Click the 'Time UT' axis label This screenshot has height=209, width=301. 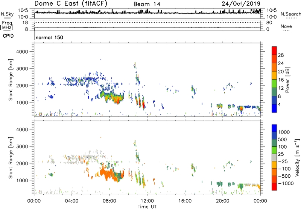pos(147,206)
